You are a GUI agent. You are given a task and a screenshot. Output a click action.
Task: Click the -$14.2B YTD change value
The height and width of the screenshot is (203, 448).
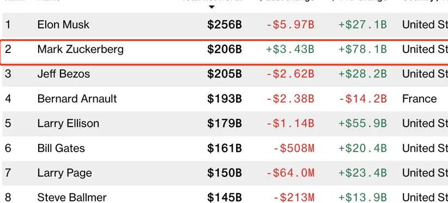(362, 99)
